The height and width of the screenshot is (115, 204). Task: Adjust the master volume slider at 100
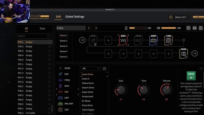tap(169, 28)
